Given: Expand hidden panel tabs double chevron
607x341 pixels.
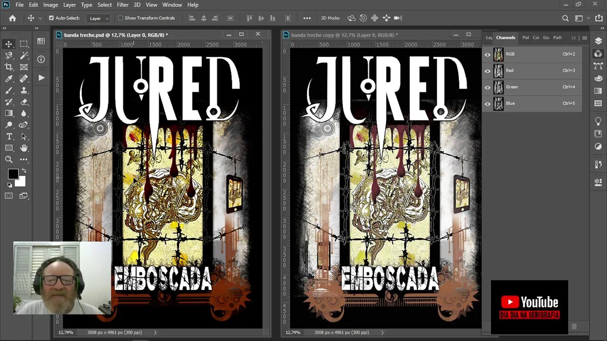Looking at the screenshot, I should tap(573, 38).
